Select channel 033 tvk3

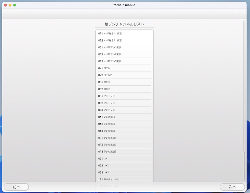tap(124, 172)
